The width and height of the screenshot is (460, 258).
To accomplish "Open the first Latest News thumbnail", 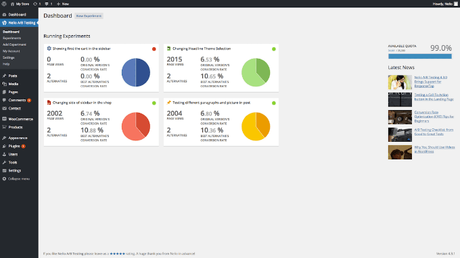I will [x=400, y=82].
